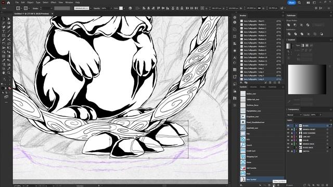Unlock the COLOR layer
The height and width of the screenshot is (187, 333).
pyautogui.click(x=291, y=140)
